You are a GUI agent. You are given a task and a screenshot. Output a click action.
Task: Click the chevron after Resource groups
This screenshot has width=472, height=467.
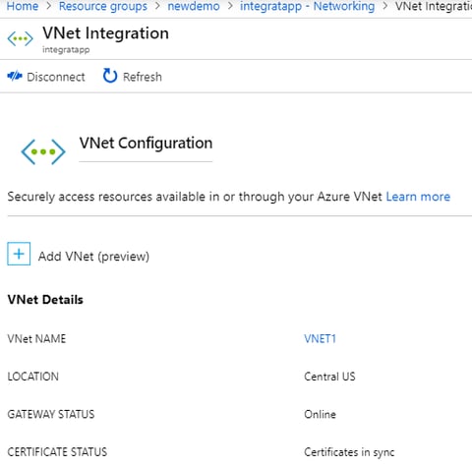[157, 6]
